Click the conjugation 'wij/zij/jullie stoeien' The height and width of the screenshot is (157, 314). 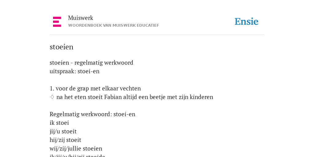pyautogui.click(x=76, y=149)
